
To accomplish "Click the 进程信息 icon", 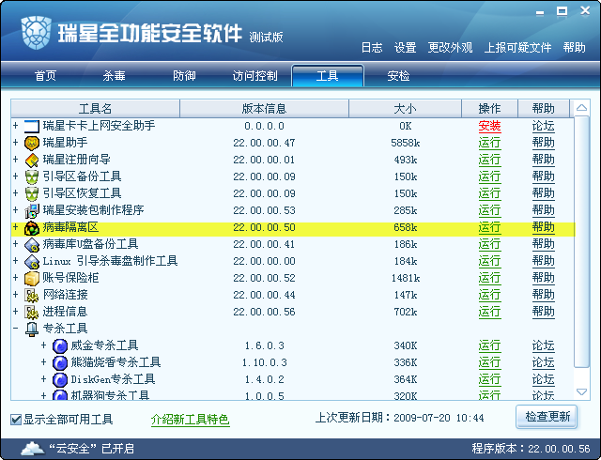I will point(31,312).
